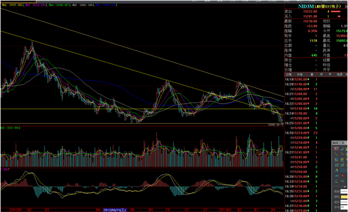The height and width of the screenshot is (212, 348).
Task: Open the yellow line color swatch
Action: pos(344,197)
